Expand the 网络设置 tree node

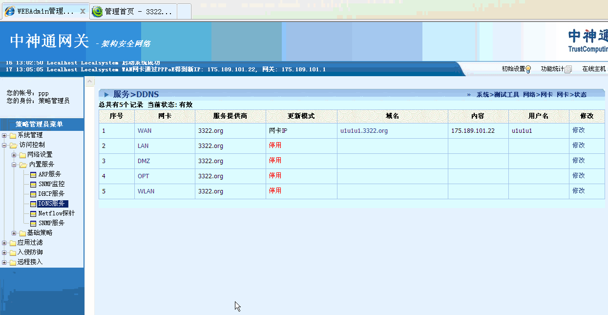point(14,155)
